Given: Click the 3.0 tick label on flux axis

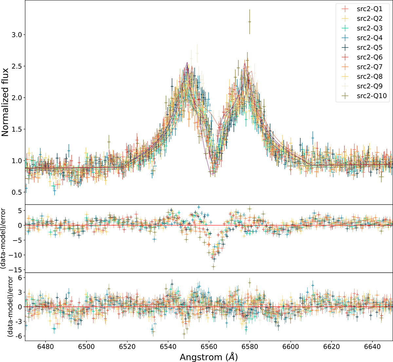Looking at the screenshot, I should coord(16,35).
